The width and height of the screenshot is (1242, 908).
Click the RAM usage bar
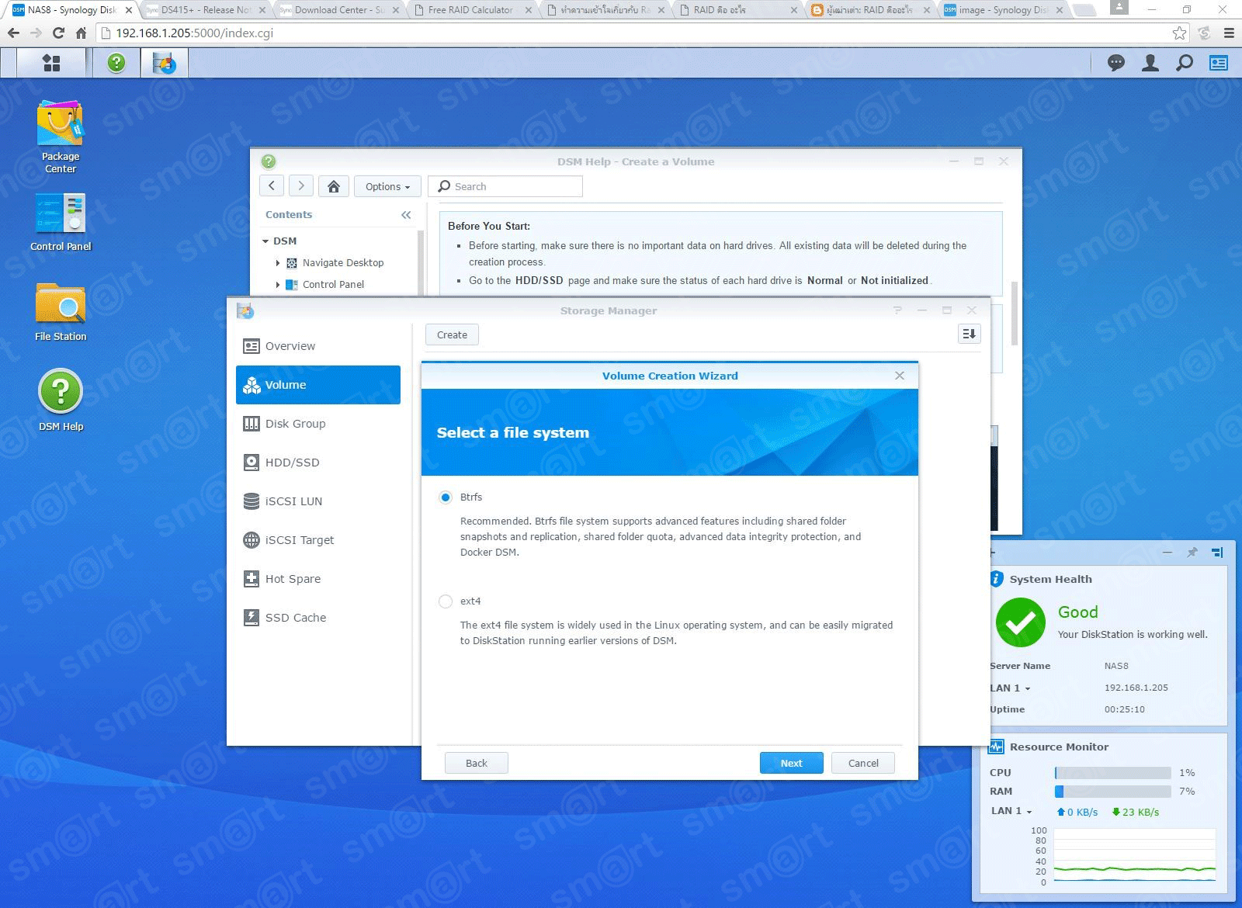[x=1112, y=792]
